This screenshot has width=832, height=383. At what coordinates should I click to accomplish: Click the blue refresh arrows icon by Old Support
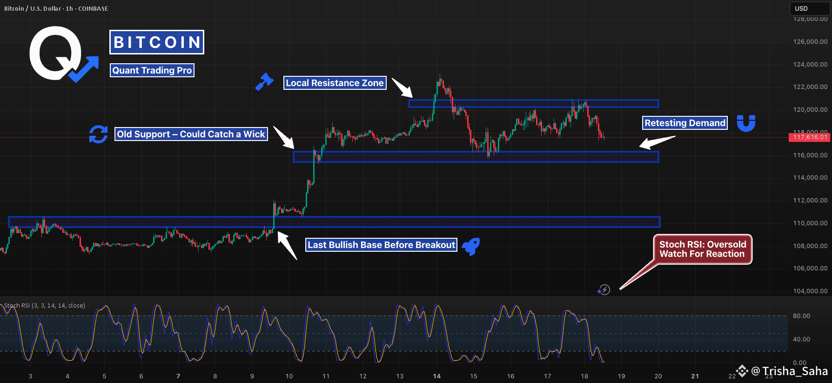(99, 134)
